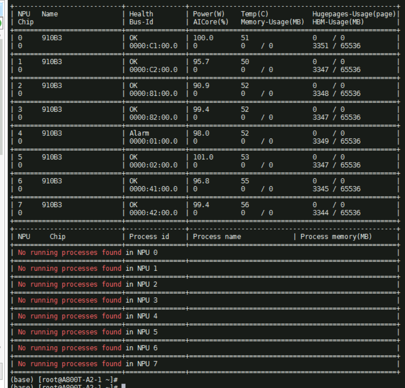Click the temperature value 56

tap(245, 205)
